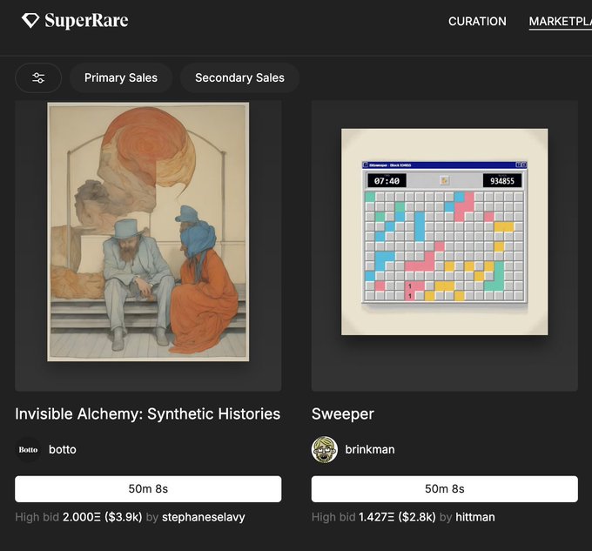Visit botto artist profile name
Viewport: 592px width, 551px height.
click(63, 450)
